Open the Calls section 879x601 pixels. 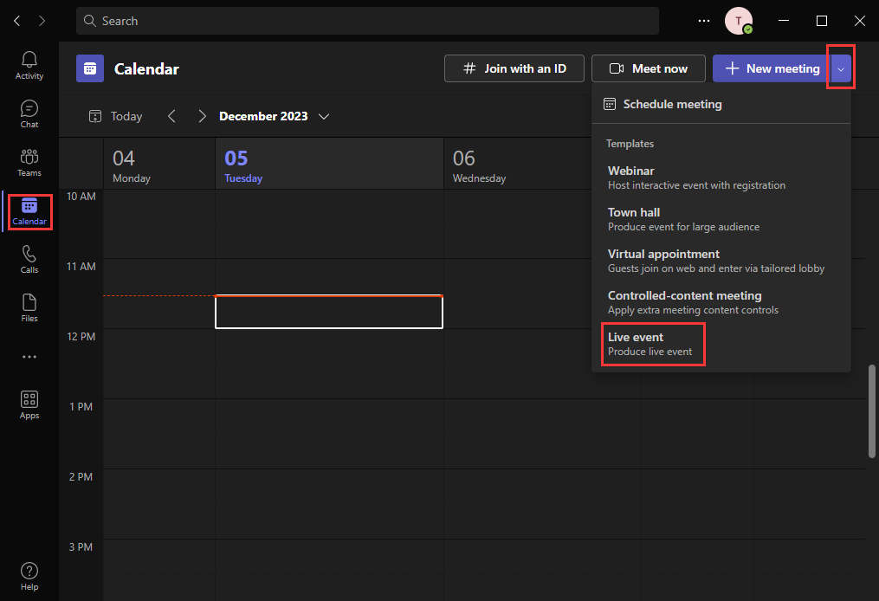pos(29,258)
